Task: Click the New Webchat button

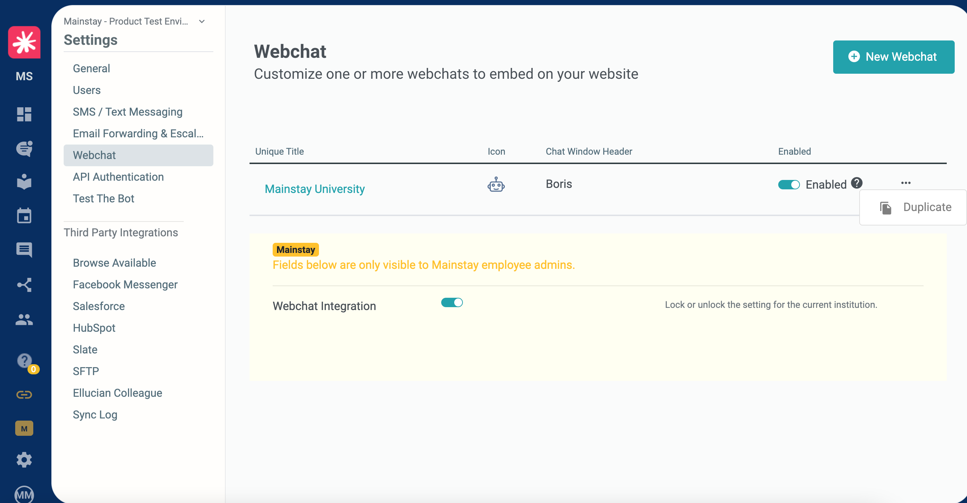Action: pyautogui.click(x=894, y=57)
